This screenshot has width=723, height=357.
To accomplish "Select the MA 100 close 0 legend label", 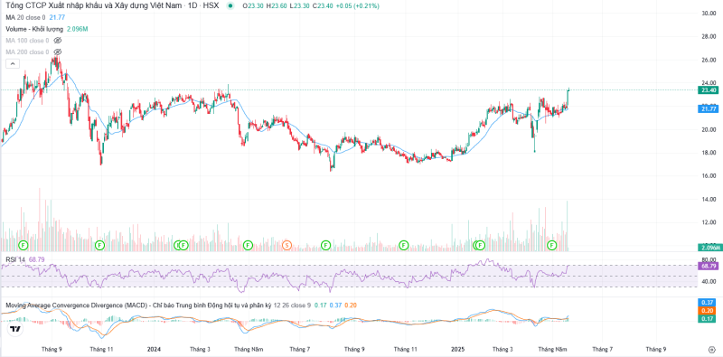I will click(27, 41).
